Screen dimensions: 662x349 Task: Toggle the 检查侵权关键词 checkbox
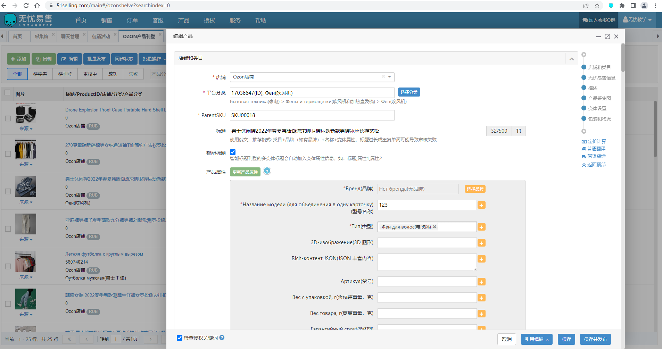tap(180, 338)
